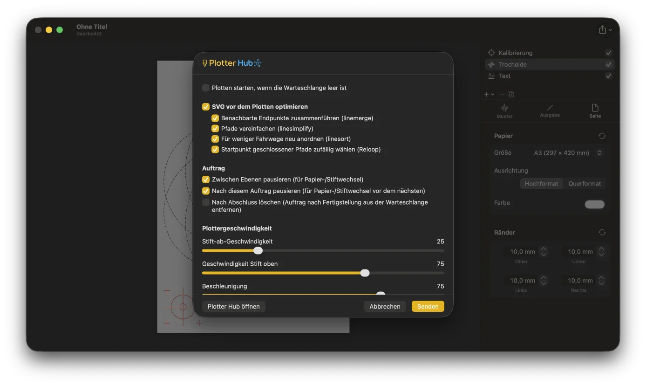Toggle Reloop Startpunkt checkbox

click(x=215, y=150)
